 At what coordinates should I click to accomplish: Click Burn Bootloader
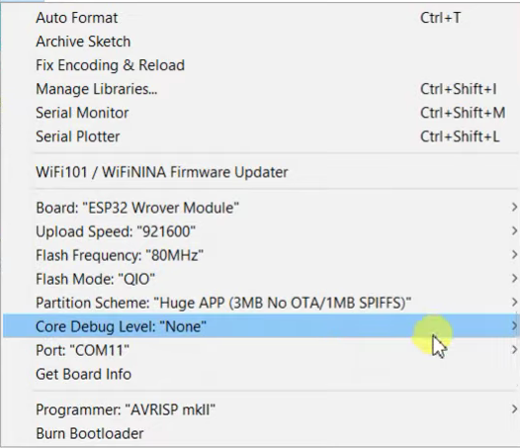click(x=261, y=433)
